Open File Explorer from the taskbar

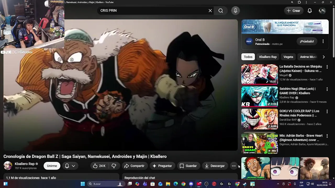tap(168, 184)
